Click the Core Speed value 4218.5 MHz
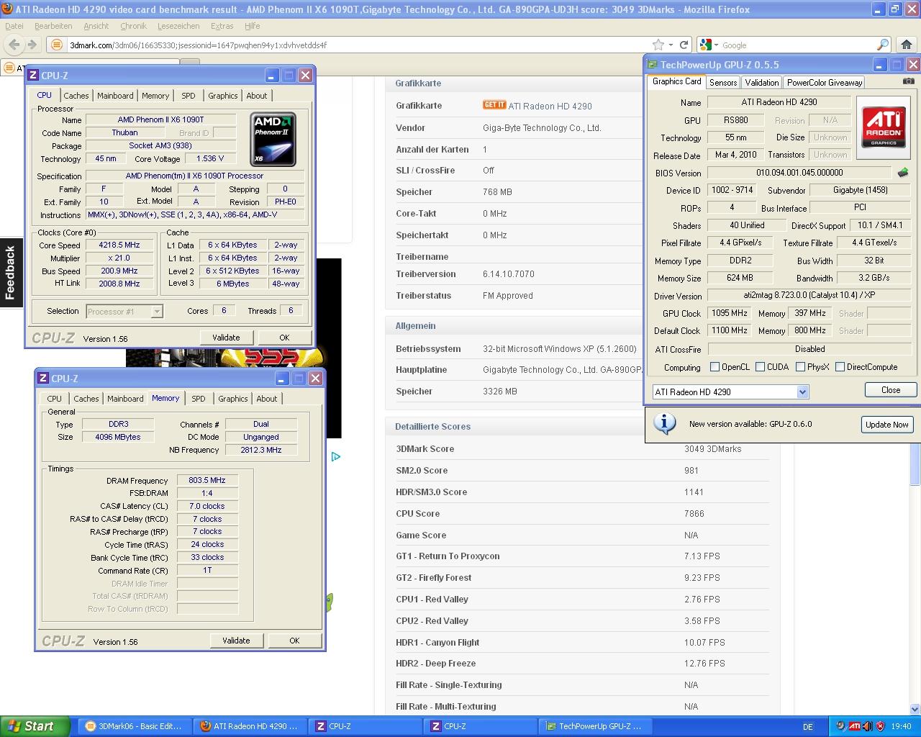This screenshot has height=737, width=921. tap(119, 245)
